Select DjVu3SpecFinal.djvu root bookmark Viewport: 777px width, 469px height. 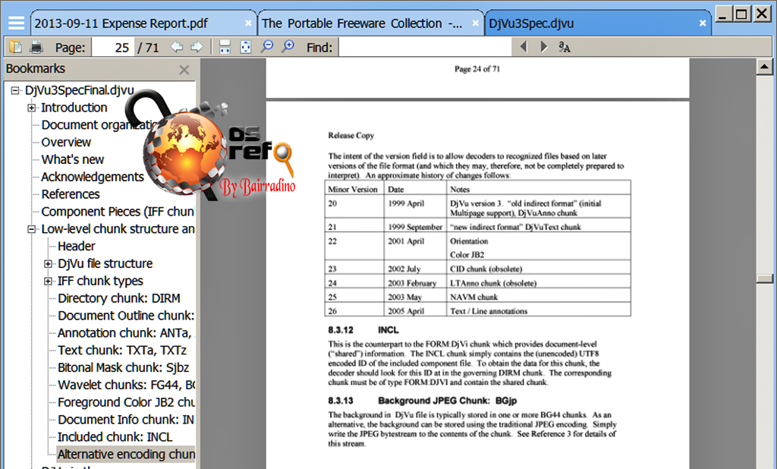79,90
